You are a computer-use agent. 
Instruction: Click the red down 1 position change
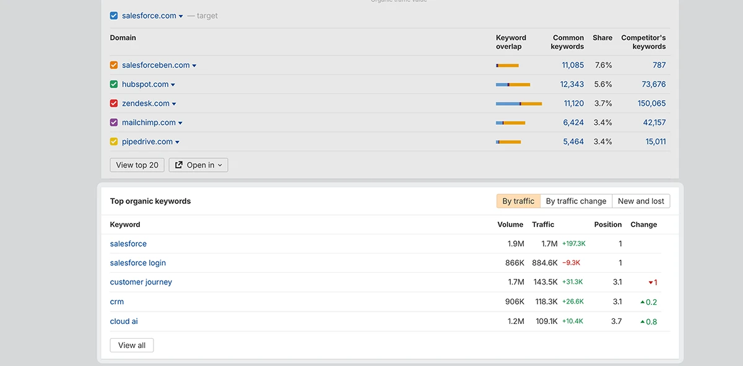coord(653,283)
